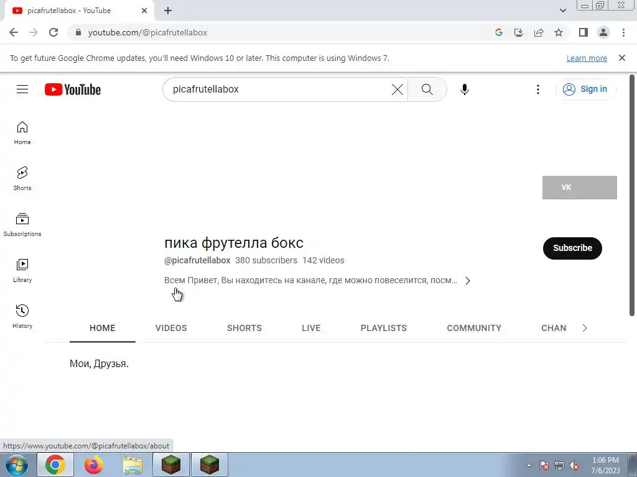Open the Chrome tab search dropdown arrow

[x=562, y=11]
